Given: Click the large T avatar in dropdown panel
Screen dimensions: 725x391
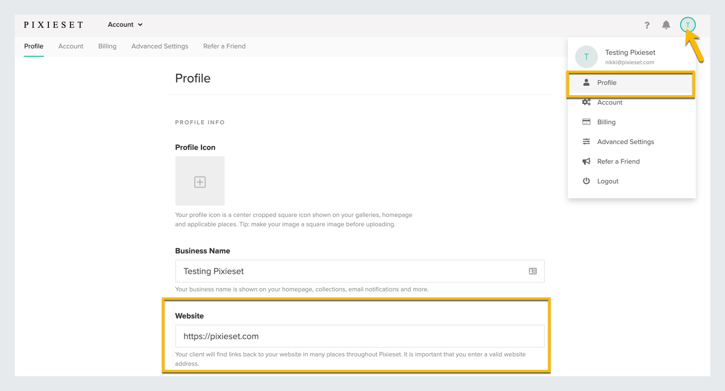Looking at the screenshot, I should tap(586, 57).
